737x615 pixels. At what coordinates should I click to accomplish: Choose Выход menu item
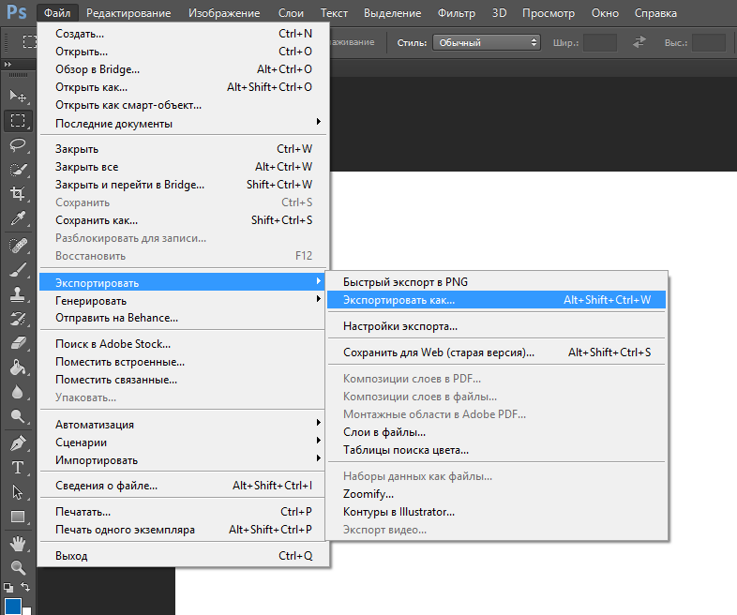pyautogui.click(x=181, y=556)
